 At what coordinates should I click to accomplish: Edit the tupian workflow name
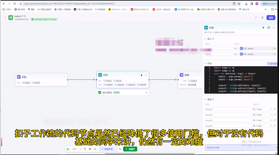click(x=25, y=16)
